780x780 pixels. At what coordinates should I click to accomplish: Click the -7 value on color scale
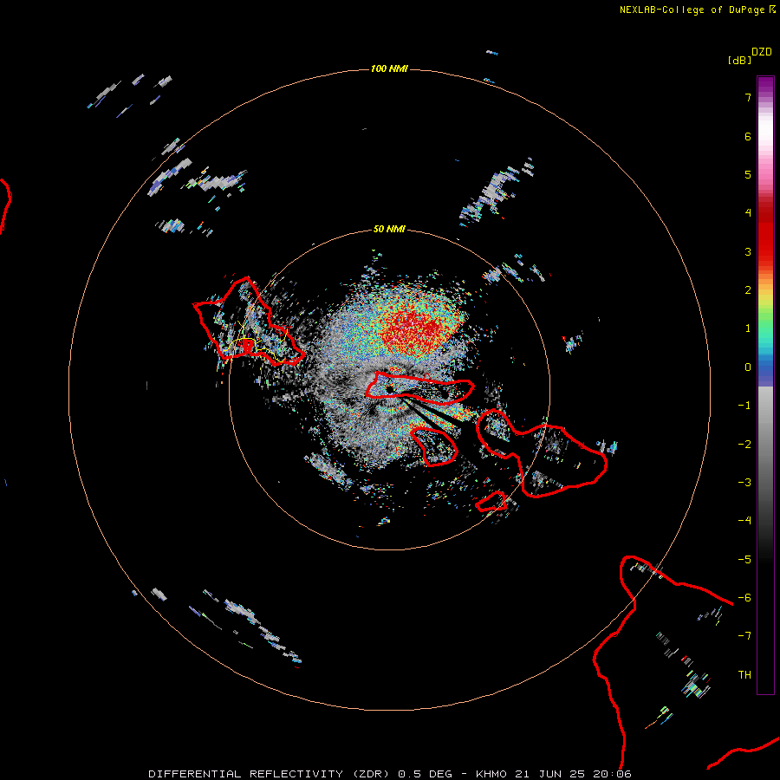click(744, 636)
